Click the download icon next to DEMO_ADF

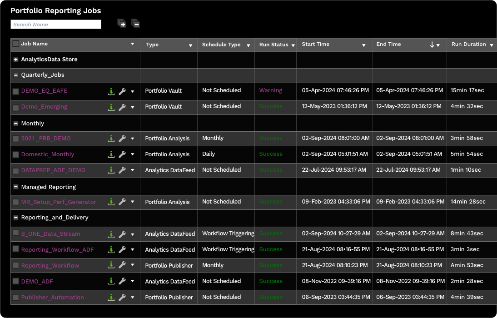[x=111, y=281]
